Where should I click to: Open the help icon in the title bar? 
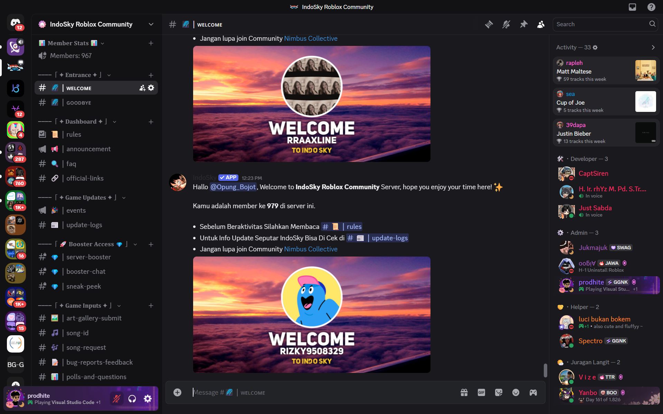tap(651, 7)
